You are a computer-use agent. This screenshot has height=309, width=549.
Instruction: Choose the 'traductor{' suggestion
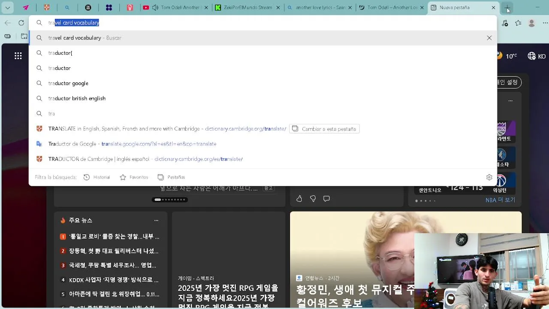tap(262, 53)
